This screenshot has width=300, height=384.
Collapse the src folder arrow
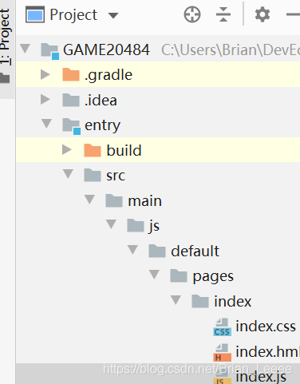pyautogui.click(x=68, y=174)
